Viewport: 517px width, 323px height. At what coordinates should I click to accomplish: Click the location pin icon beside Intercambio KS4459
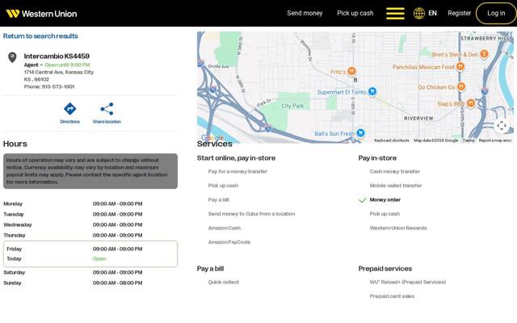(x=12, y=57)
